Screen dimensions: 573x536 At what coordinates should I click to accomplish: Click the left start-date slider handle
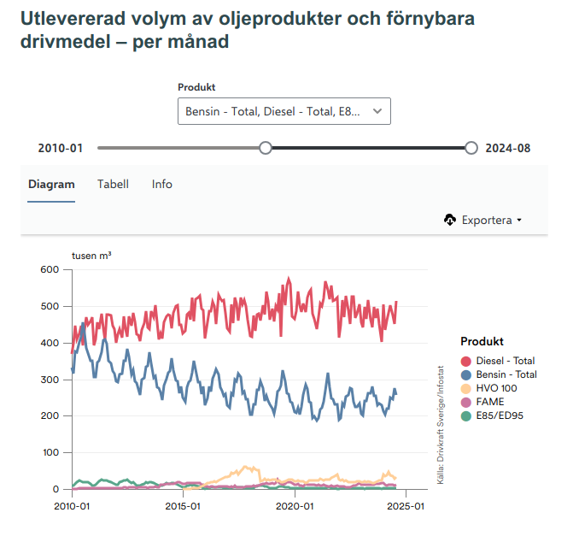[266, 148]
